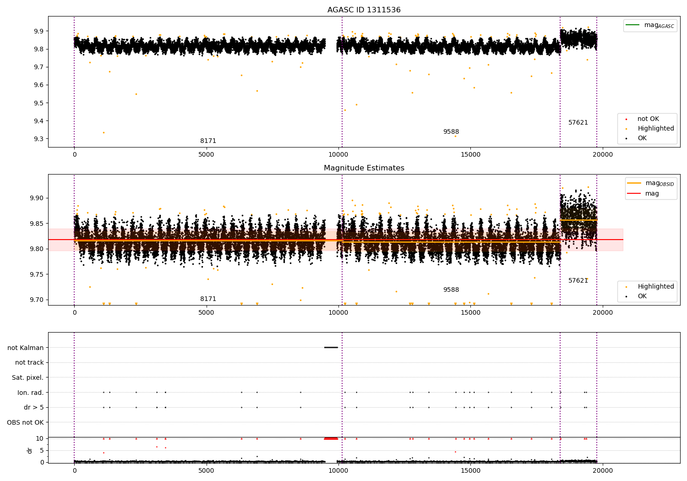Screen dimensions: 687x481
Task: Select the mag AGASC legend entry
Action: click(x=650, y=25)
